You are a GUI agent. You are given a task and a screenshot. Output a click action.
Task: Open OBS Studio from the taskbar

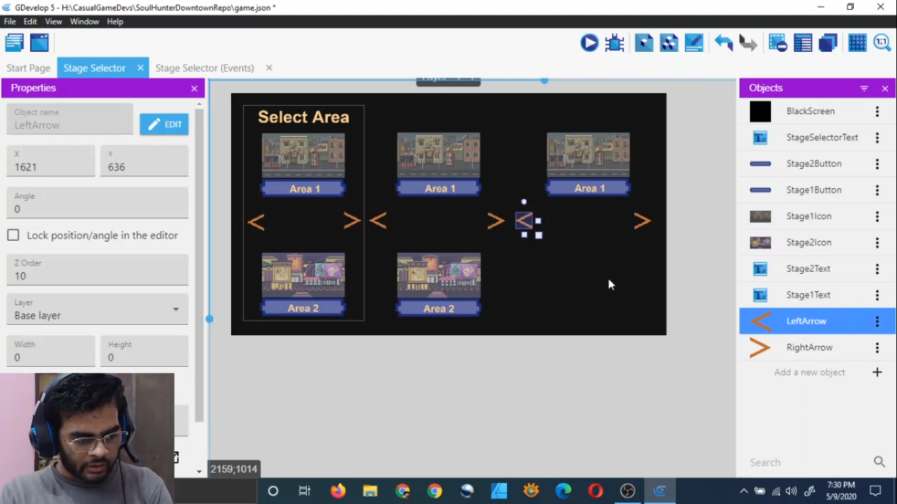628,491
